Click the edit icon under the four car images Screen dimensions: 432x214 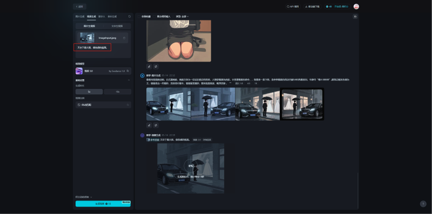pos(149,126)
